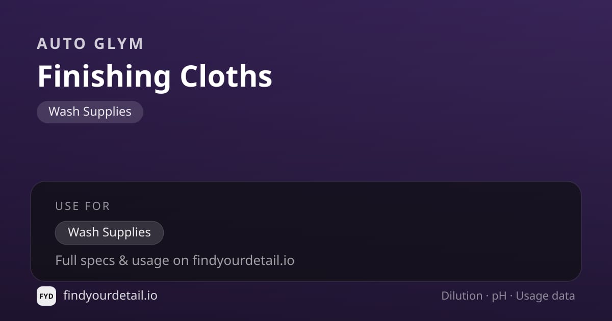Select the Wash Supplies tag under the title
Image resolution: width=612 pixels, height=321 pixels.
coord(90,112)
